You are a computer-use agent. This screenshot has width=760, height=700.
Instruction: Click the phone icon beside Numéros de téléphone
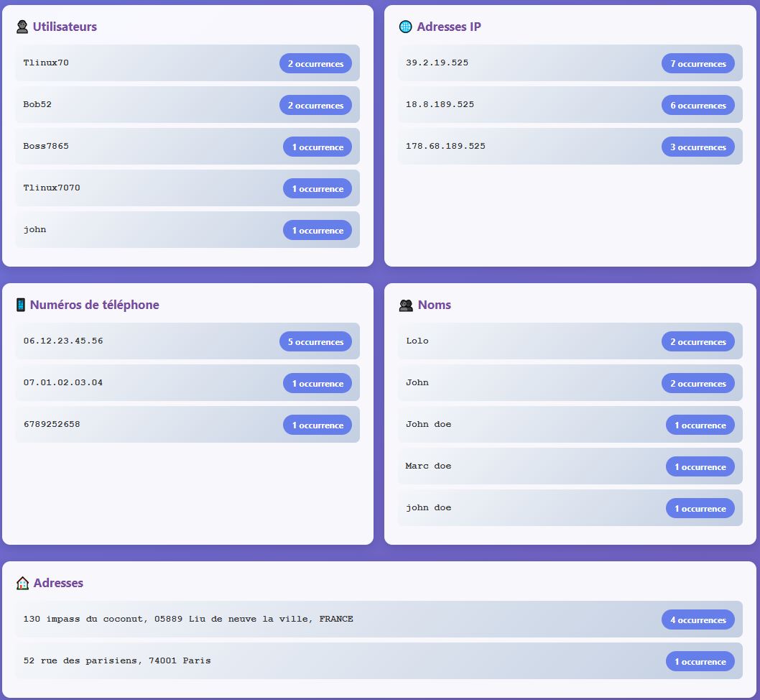click(20, 305)
